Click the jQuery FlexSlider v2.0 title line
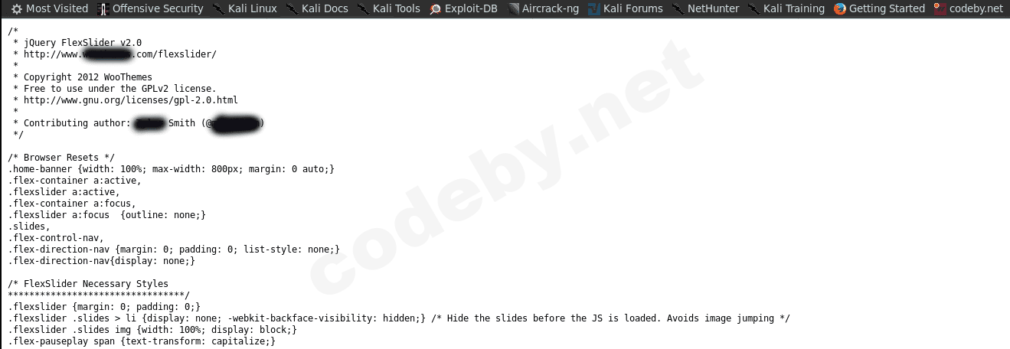Screen dimensions: 1010x349 click(83, 43)
